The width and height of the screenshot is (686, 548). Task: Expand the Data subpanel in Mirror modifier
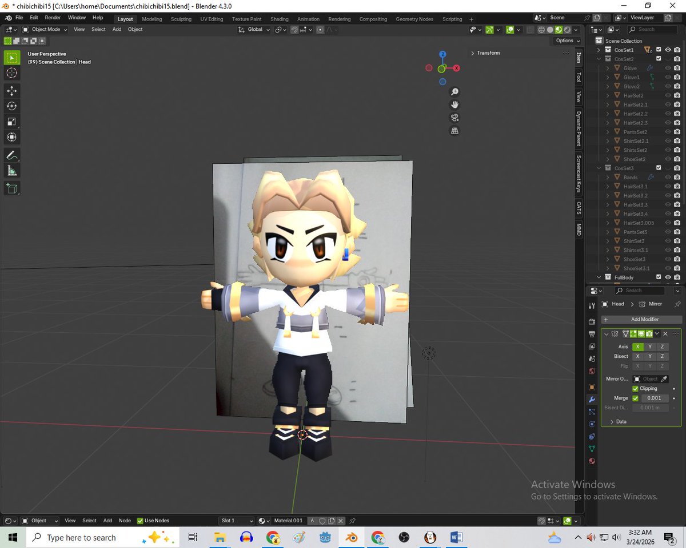[x=618, y=422]
